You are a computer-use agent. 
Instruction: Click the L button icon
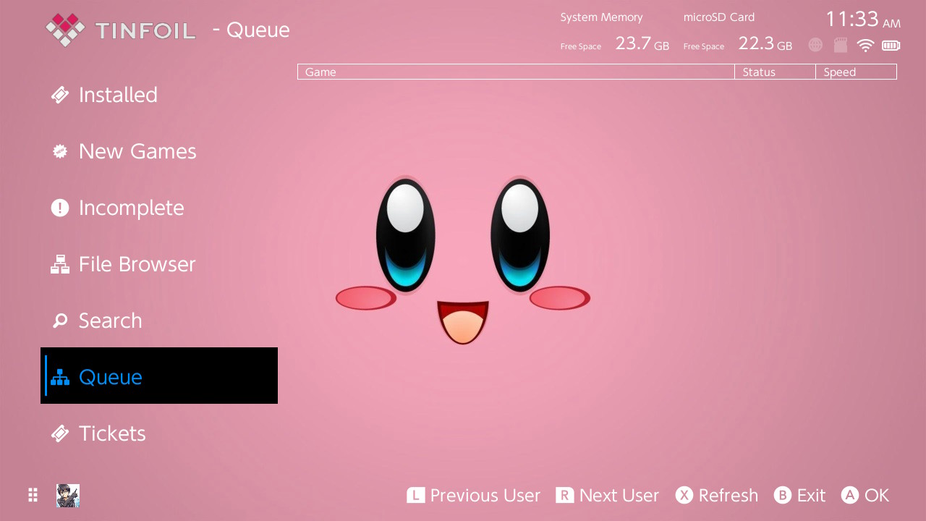[416, 495]
